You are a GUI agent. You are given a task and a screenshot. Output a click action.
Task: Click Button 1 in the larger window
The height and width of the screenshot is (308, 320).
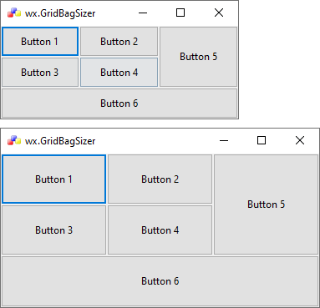click(53, 179)
